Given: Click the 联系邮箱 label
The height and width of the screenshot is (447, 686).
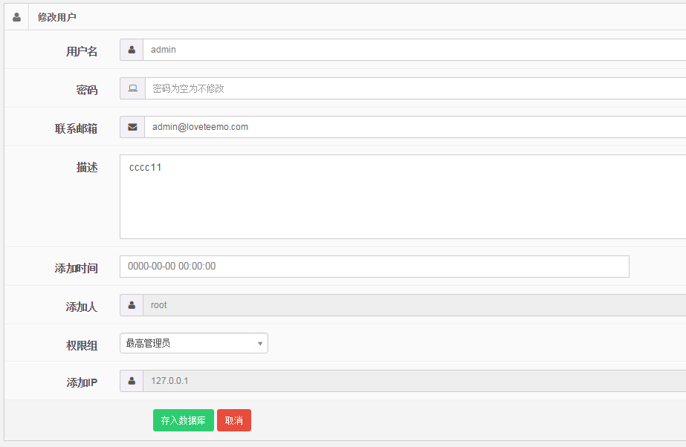Looking at the screenshot, I should coord(76,128).
